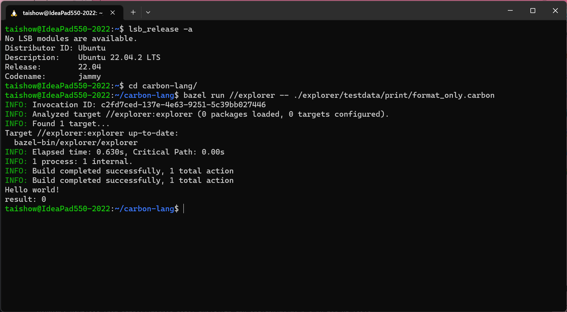This screenshot has width=567, height=312.
Task: Click the second 'Build completed successfully' line
Action: (119, 180)
